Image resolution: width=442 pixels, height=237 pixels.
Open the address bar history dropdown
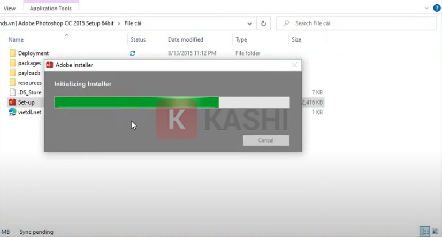(x=249, y=23)
